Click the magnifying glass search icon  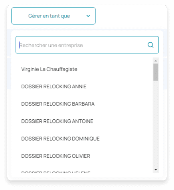pyautogui.click(x=150, y=45)
